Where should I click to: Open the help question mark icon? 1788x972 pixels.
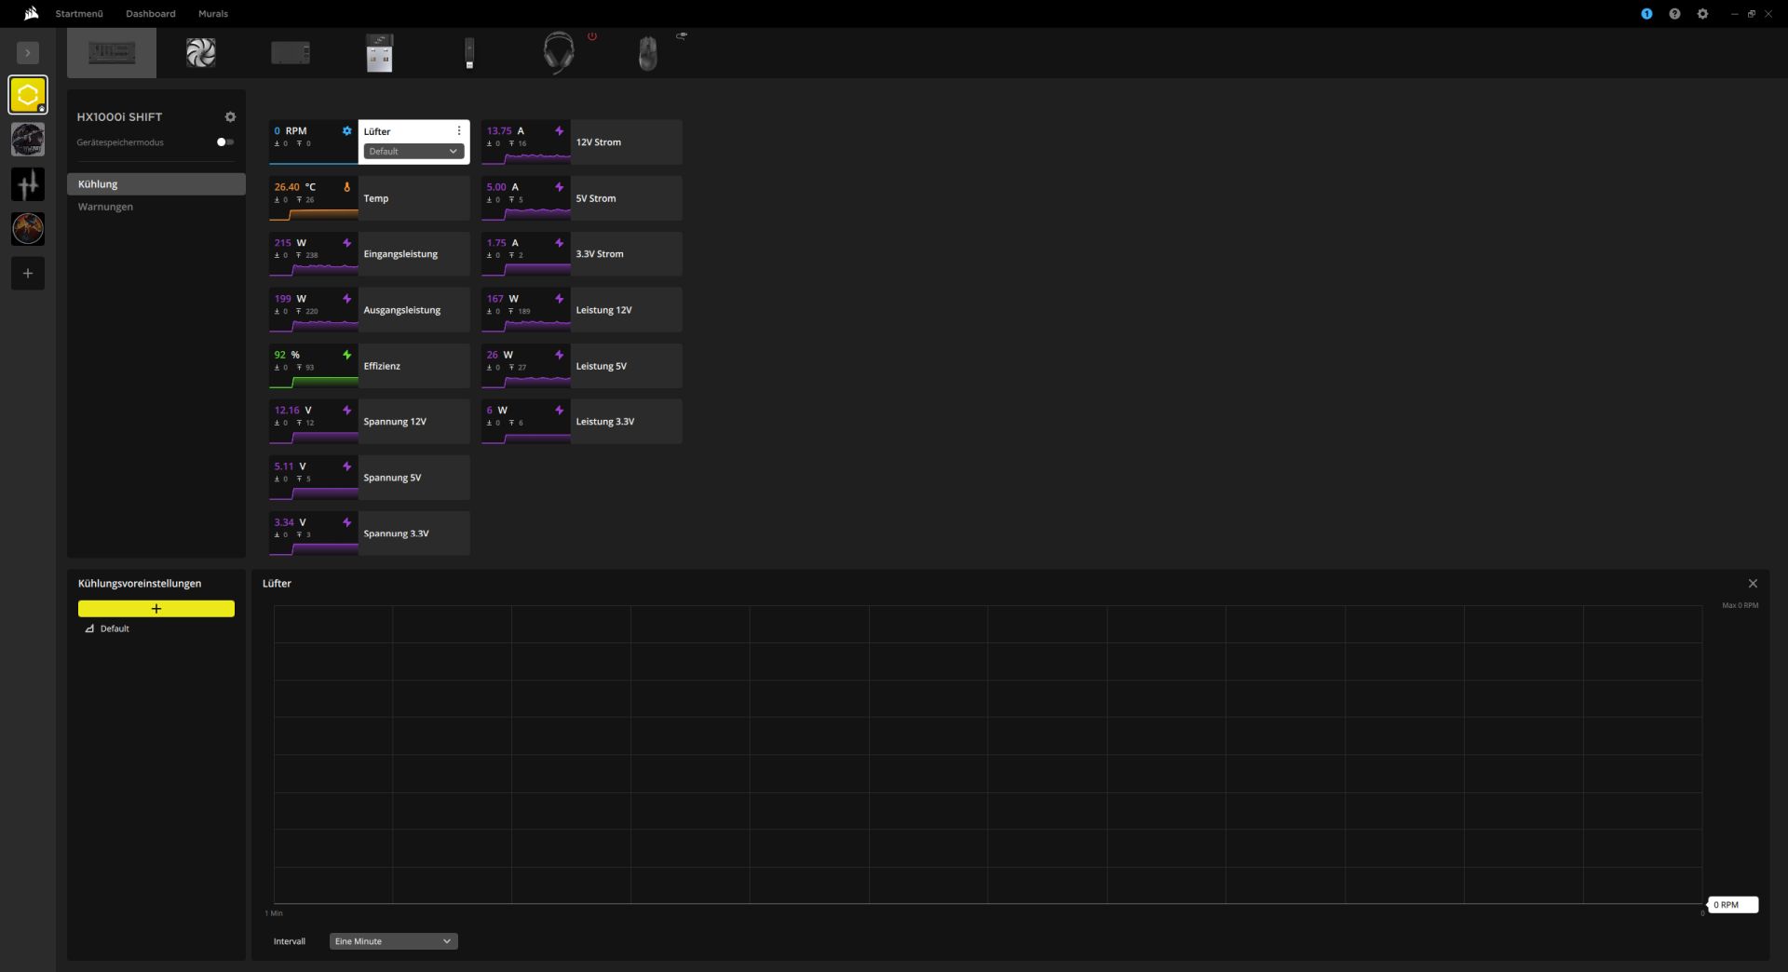click(x=1674, y=14)
